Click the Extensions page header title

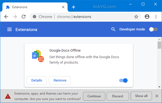point(26,30)
